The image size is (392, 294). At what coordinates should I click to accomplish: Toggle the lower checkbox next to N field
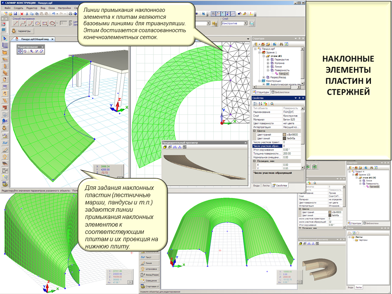[71, 25]
